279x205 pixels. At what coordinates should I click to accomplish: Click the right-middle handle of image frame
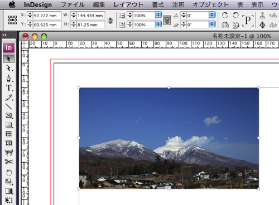(258, 138)
